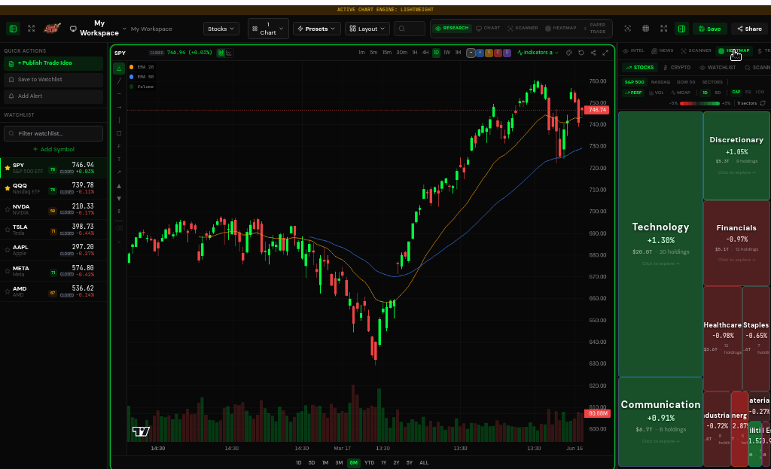Unstar SPY in the watchlist
771x469 pixels.
8,168
